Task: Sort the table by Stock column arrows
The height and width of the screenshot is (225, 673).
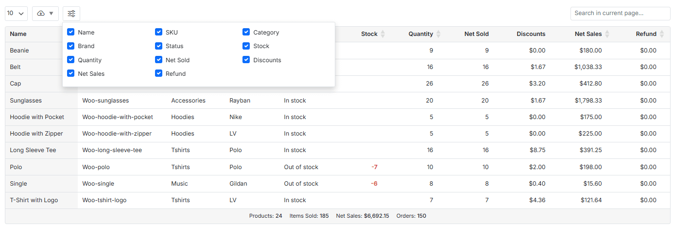Action: point(382,34)
